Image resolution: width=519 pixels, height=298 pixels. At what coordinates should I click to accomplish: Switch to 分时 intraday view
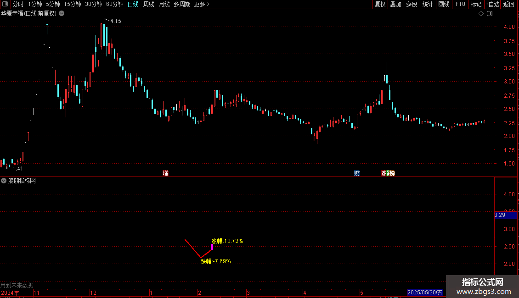tap(18, 4)
